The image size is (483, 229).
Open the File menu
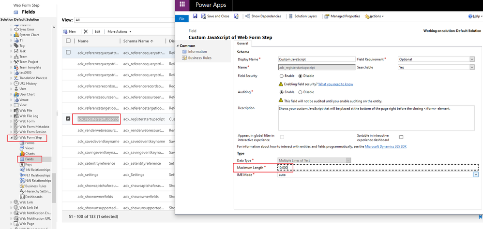182,19
